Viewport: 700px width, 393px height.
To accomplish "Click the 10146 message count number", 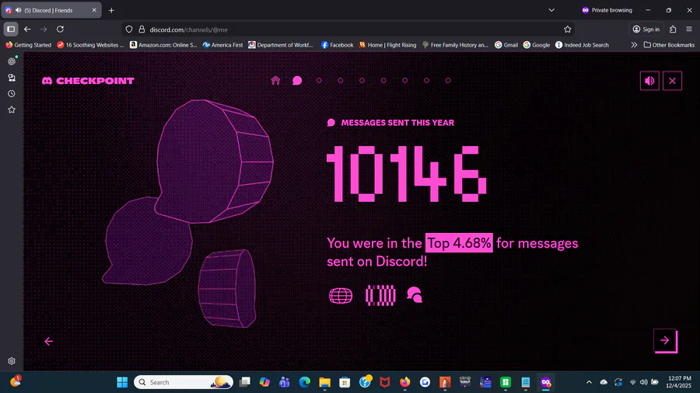I will point(406,174).
